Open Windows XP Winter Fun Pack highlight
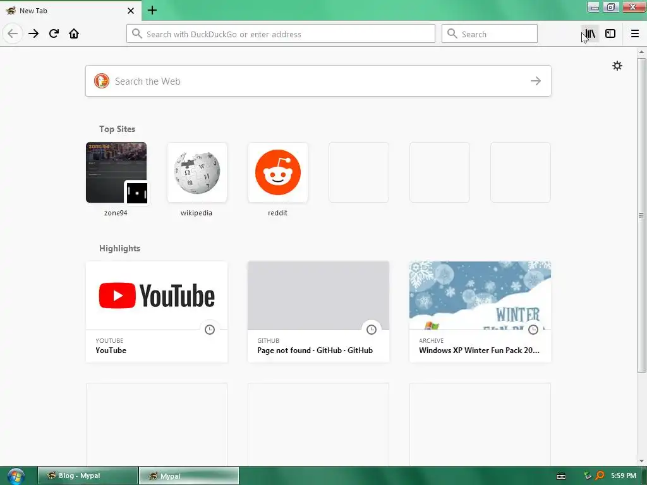 (x=480, y=312)
